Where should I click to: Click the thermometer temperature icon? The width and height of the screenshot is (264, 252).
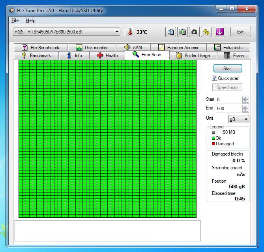point(130,32)
